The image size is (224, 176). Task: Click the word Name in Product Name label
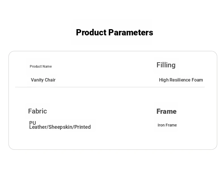47,66
